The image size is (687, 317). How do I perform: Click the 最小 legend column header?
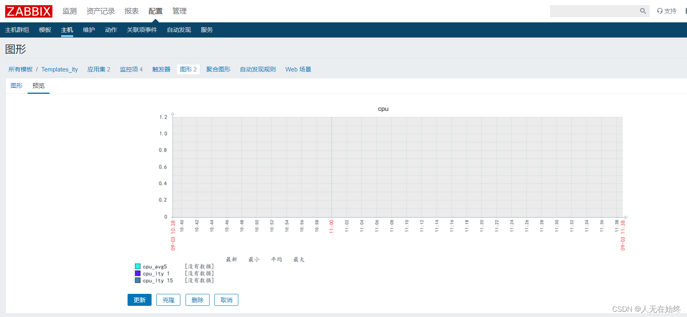[254, 260]
